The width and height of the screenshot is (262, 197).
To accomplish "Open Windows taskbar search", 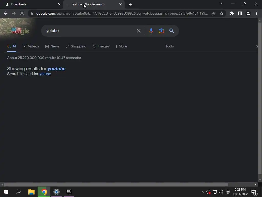I will pyautogui.click(x=18, y=192).
